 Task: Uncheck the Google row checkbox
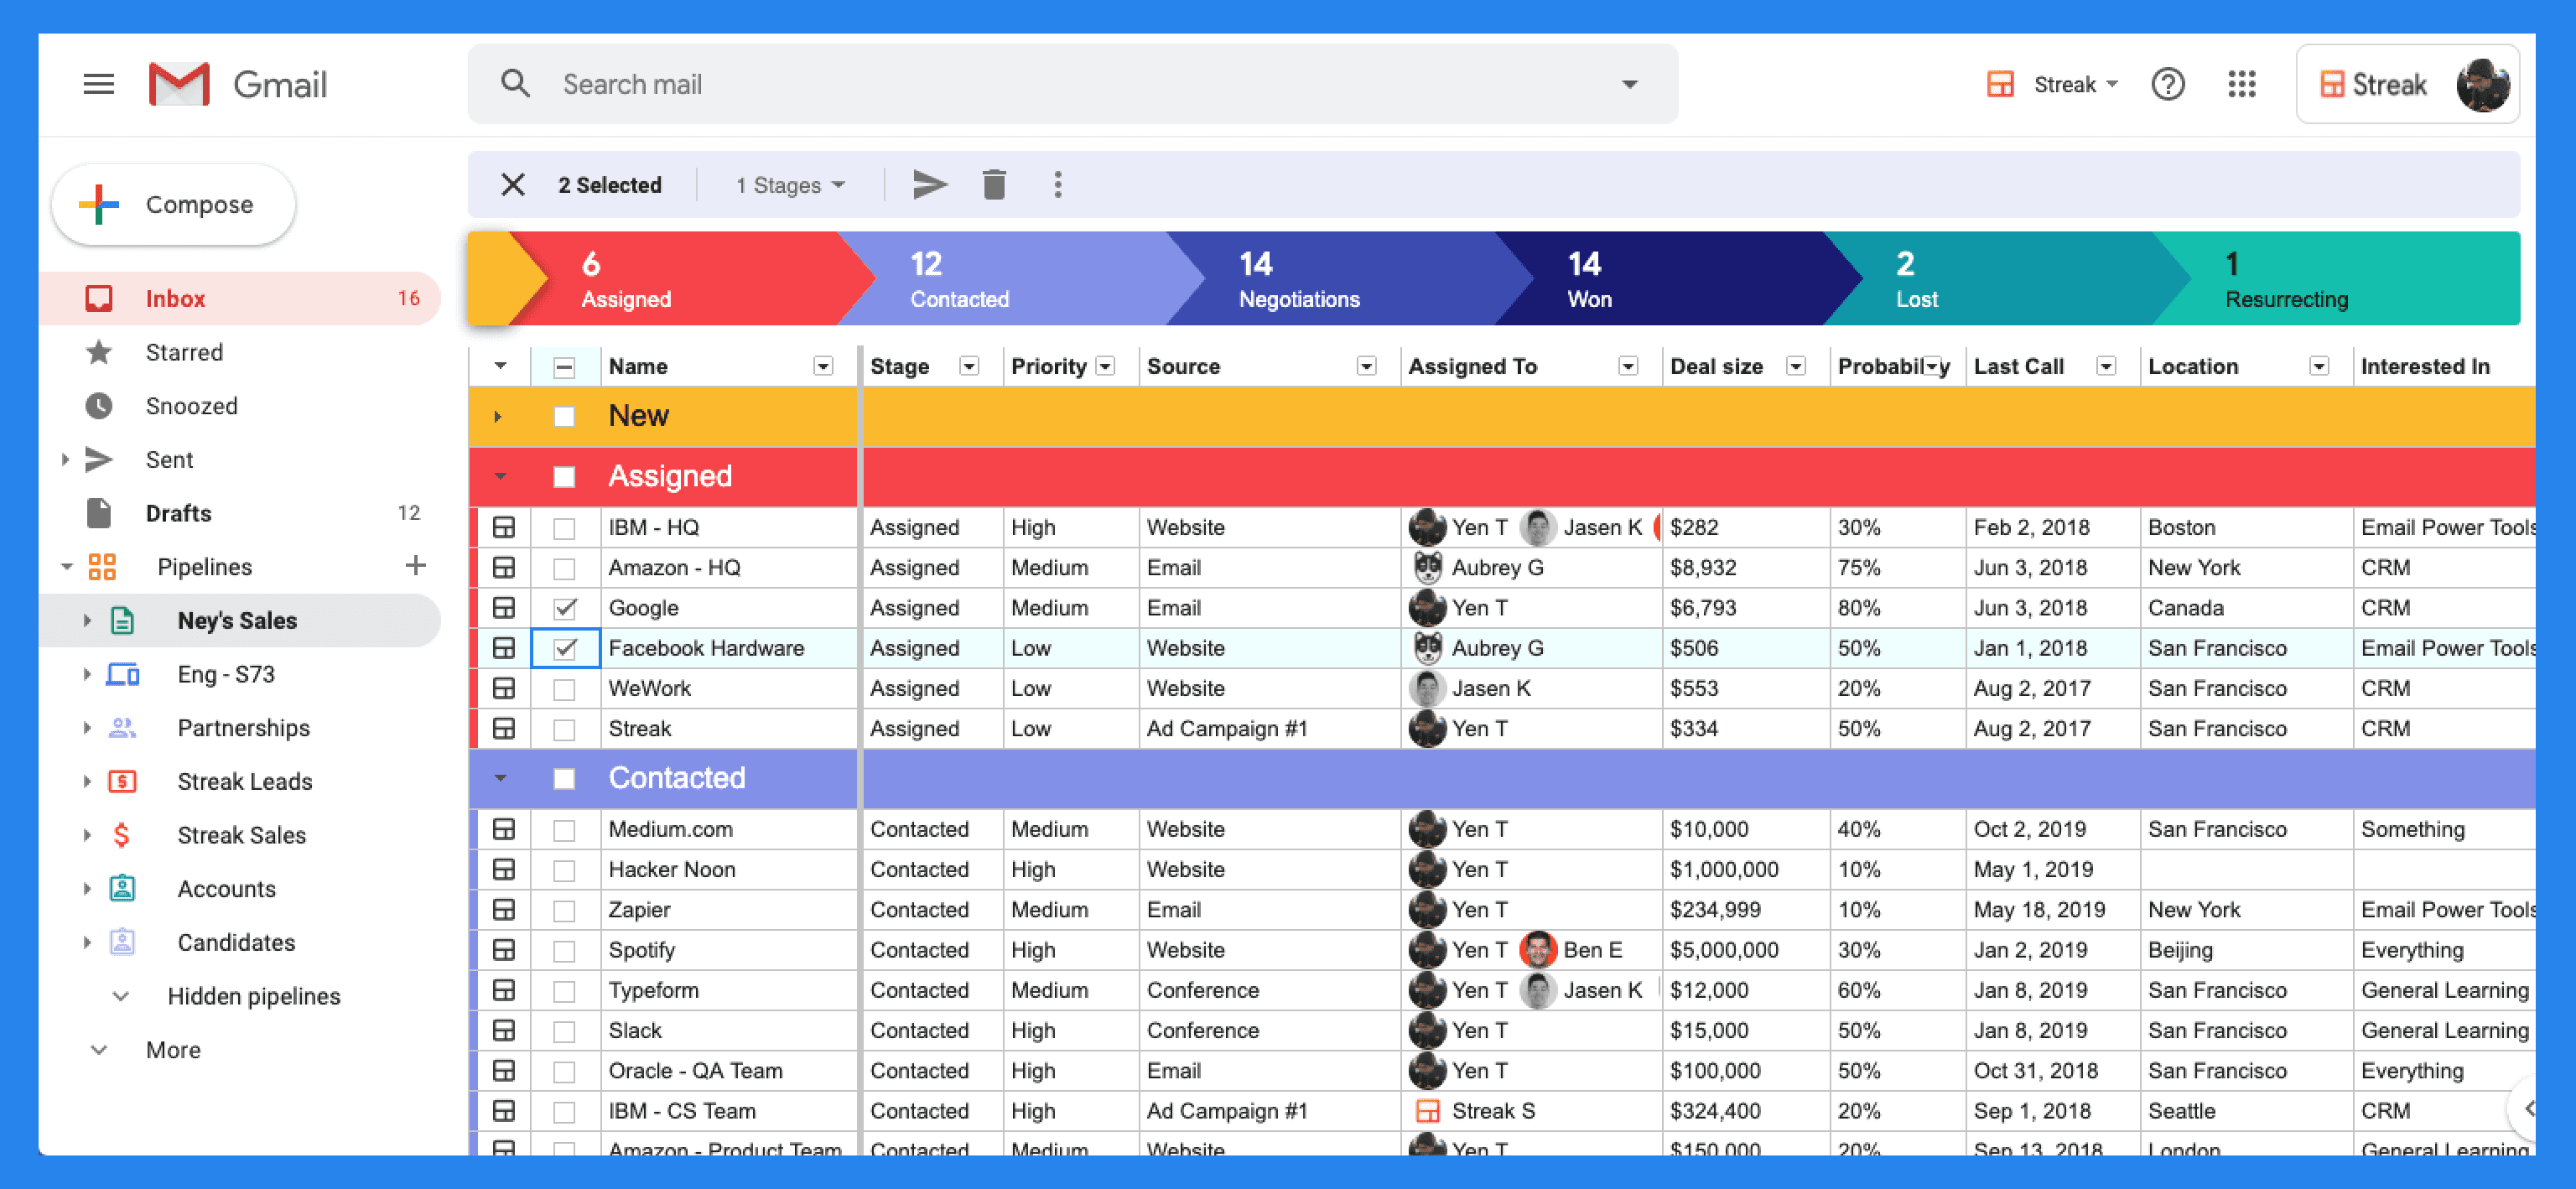click(x=565, y=607)
